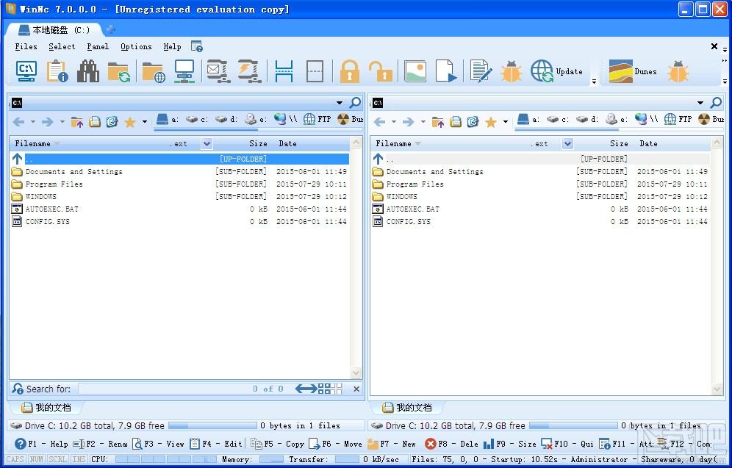Switch left panel to drive d:
The height and width of the screenshot is (468, 732).
click(x=226, y=120)
